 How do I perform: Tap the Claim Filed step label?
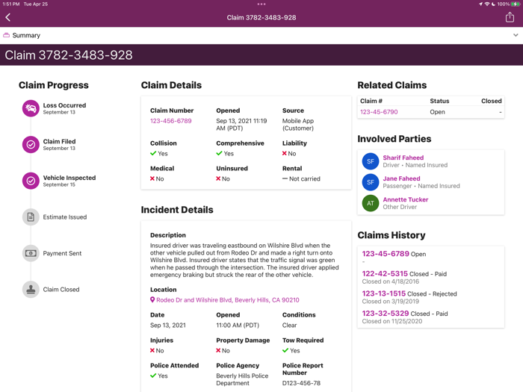pyautogui.click(x=59, y=141)
